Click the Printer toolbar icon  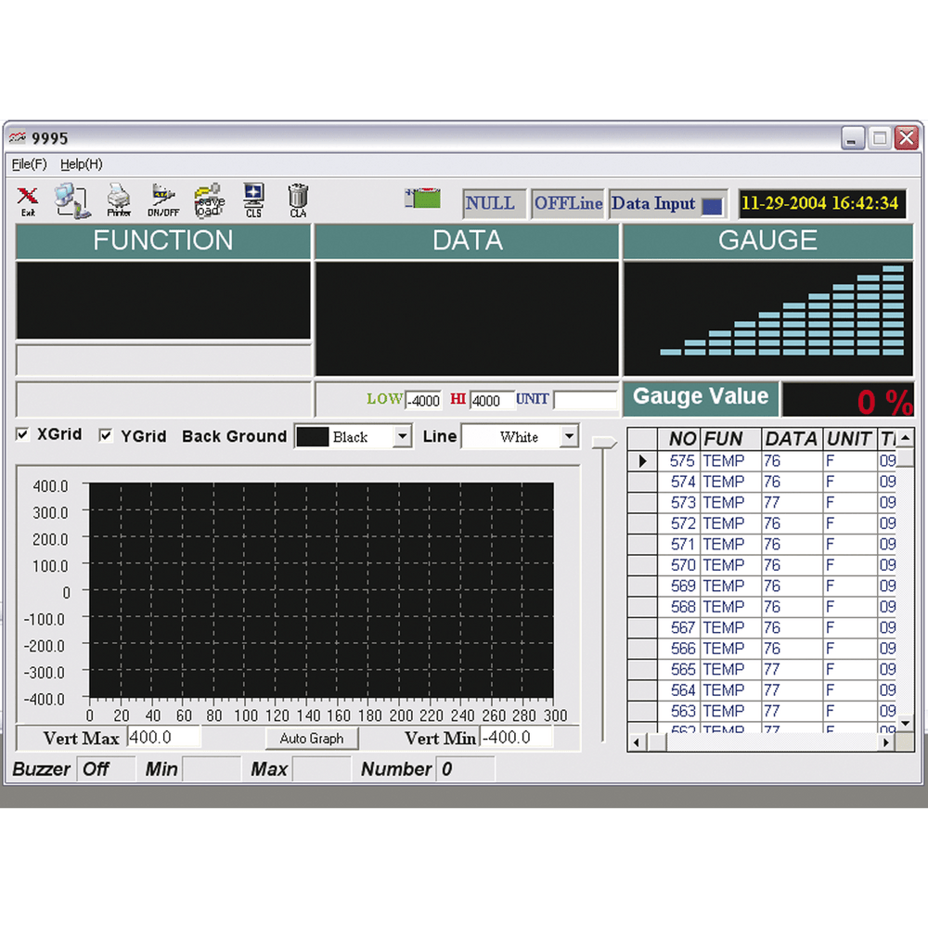(x=119, y=200)
